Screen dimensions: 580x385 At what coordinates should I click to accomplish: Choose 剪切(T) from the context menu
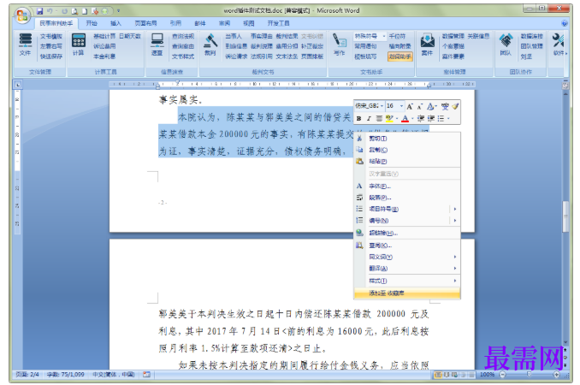407,139
